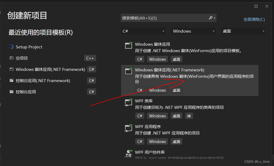Click the C# tag beside 控制台应用(.NET Framework)
274x166 pixels.
coord(92,80)
